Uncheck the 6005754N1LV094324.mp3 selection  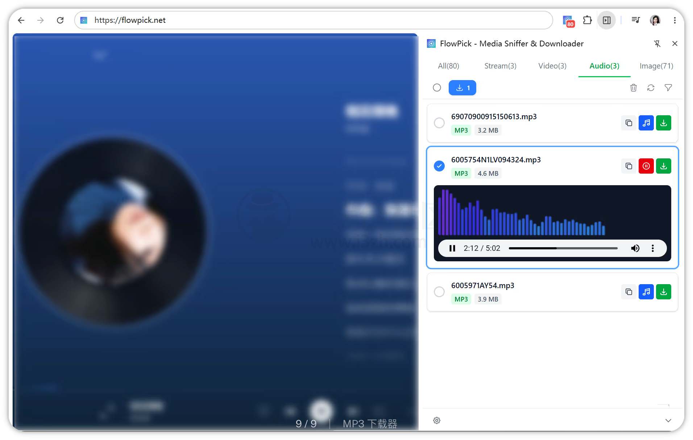coord(439,166)
